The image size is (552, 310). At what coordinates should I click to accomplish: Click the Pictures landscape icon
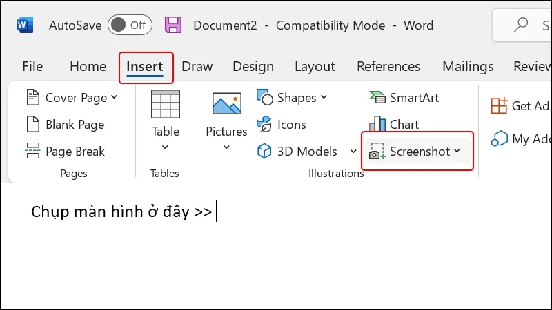[227, 103]
